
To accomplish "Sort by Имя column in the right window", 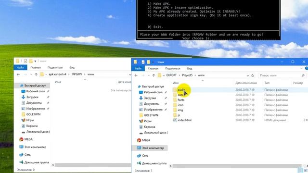I will click(176, 83).
